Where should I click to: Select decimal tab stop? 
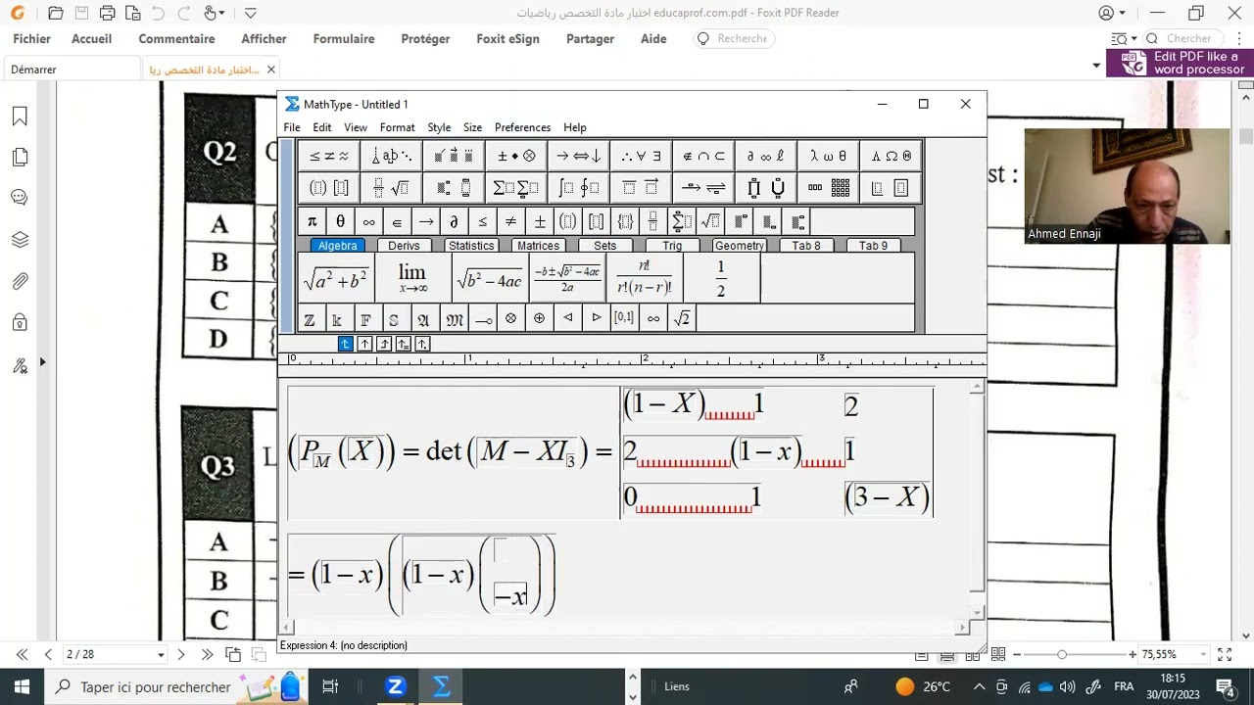click(422, 344)
